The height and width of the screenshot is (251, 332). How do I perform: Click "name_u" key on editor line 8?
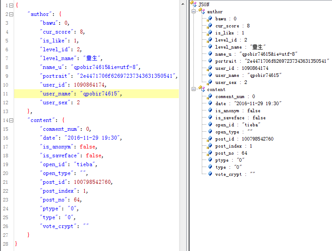tap(52, 67)
